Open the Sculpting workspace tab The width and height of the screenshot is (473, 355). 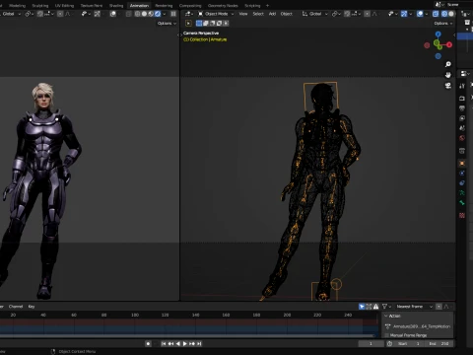40,6
